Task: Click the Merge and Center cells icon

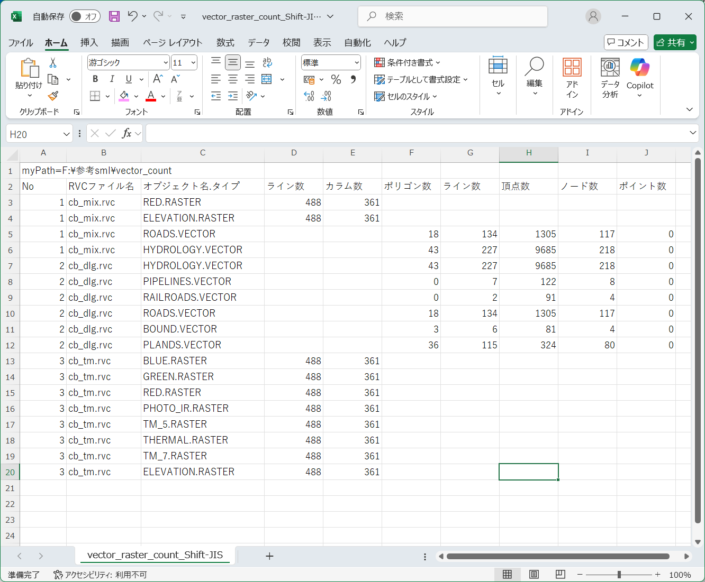Action: (267, 79)
